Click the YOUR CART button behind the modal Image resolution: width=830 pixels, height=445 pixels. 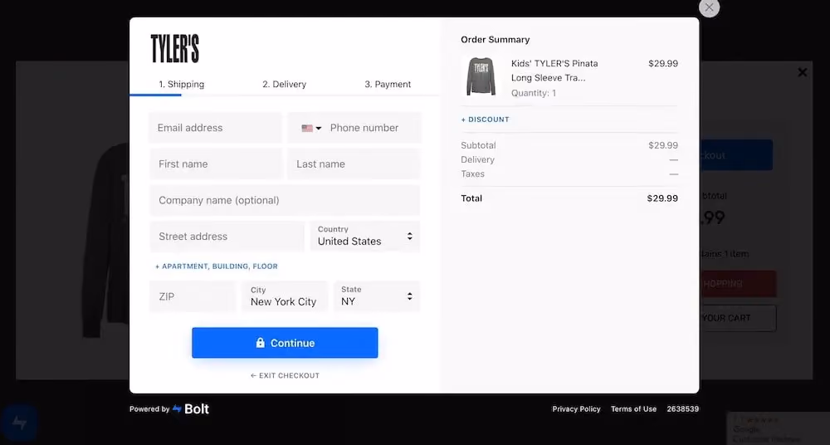pos(738,318)
